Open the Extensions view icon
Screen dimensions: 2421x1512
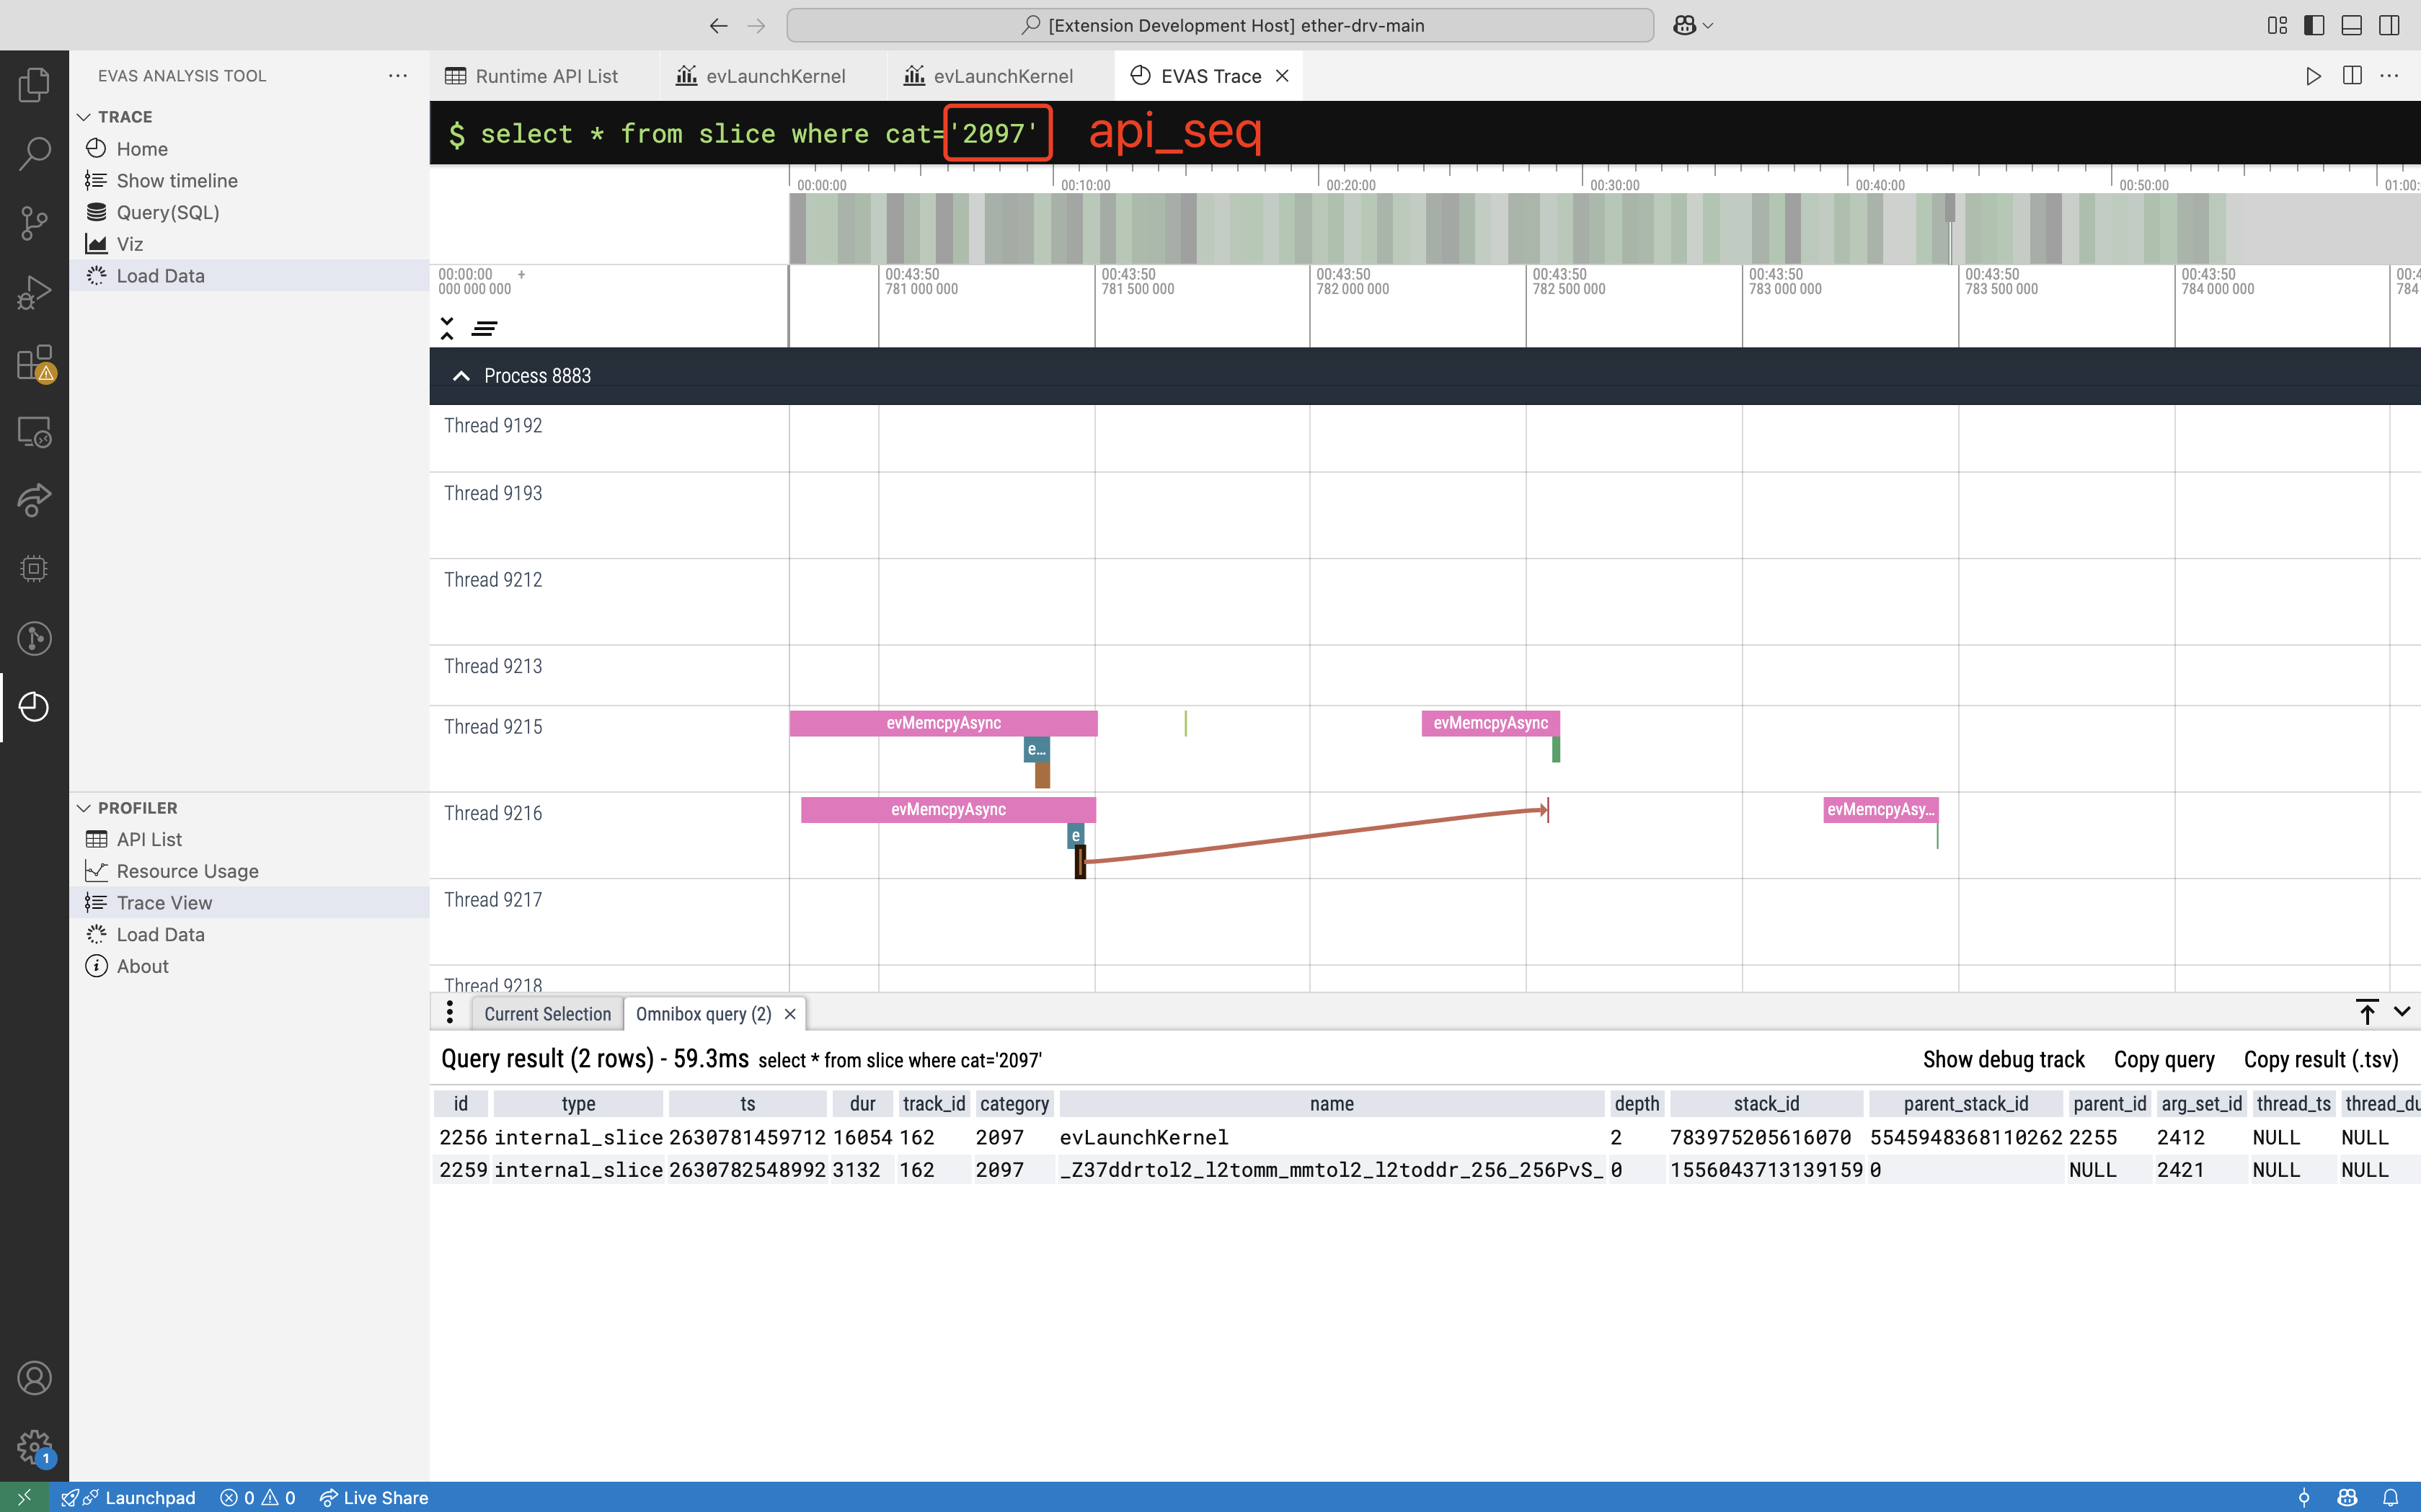pyautogui.click(x=34, y=363)
